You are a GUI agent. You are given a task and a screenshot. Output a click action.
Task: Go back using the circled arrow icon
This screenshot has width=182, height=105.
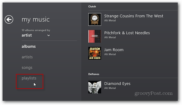(x=9, y=19)
